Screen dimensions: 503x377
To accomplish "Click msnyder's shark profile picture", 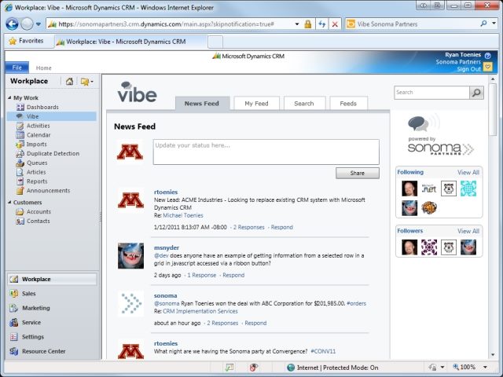I will coord(131,256).
